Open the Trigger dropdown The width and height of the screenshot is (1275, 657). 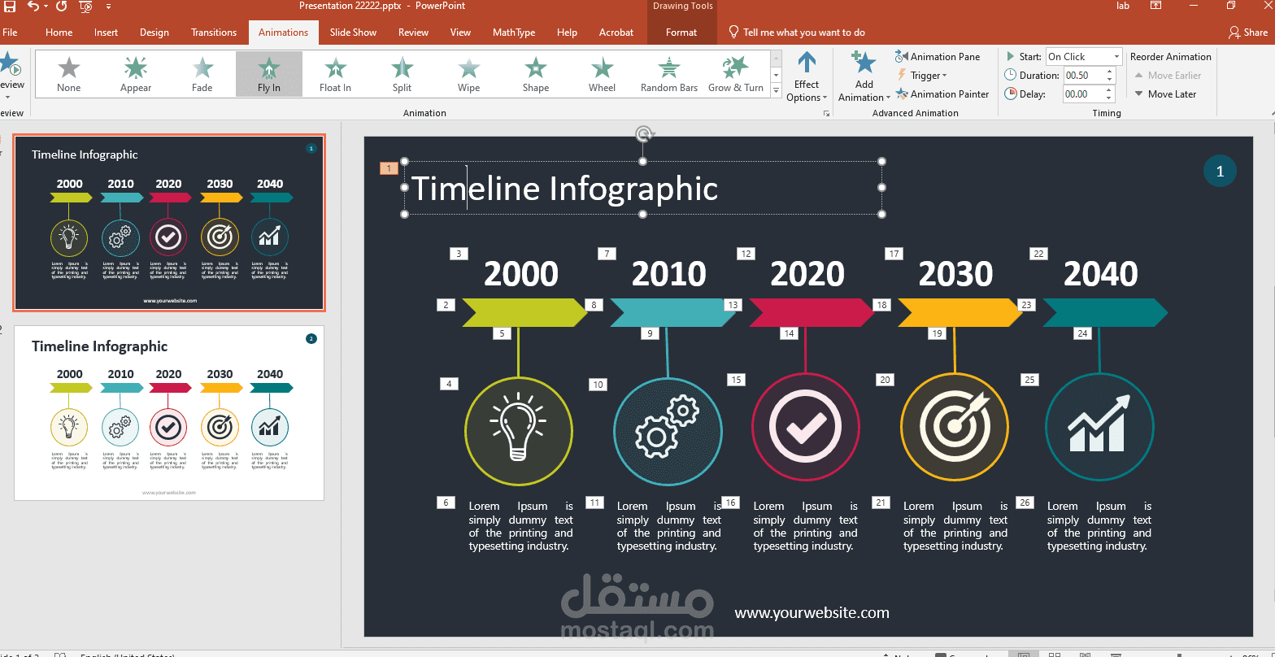pos(921,76)
